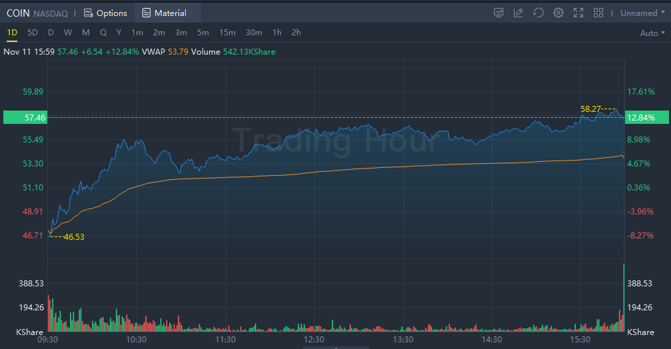Click the 58.27 high price marker
Screen dimensions: 671x349
[x=591, y=108]
